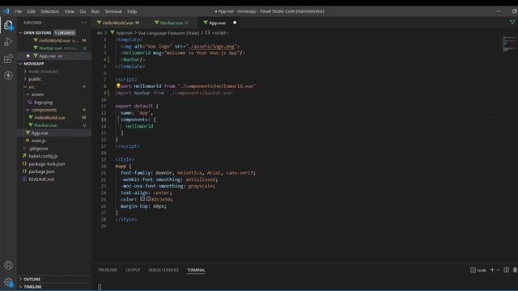Open the Terminal menu
Image resolution: width=518 pixels, height=291 pixels.
pyautogui.click(x=113, y=11)
